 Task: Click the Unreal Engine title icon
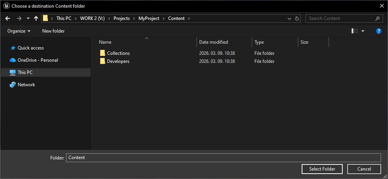click(x=6, y=6)
